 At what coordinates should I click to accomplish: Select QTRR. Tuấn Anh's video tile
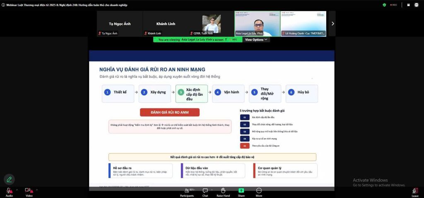(212, 24)
